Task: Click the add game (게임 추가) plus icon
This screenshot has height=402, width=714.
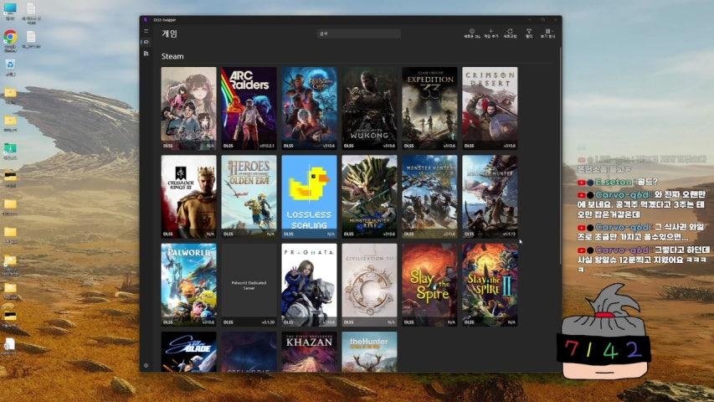Action: tap(491, 33)
